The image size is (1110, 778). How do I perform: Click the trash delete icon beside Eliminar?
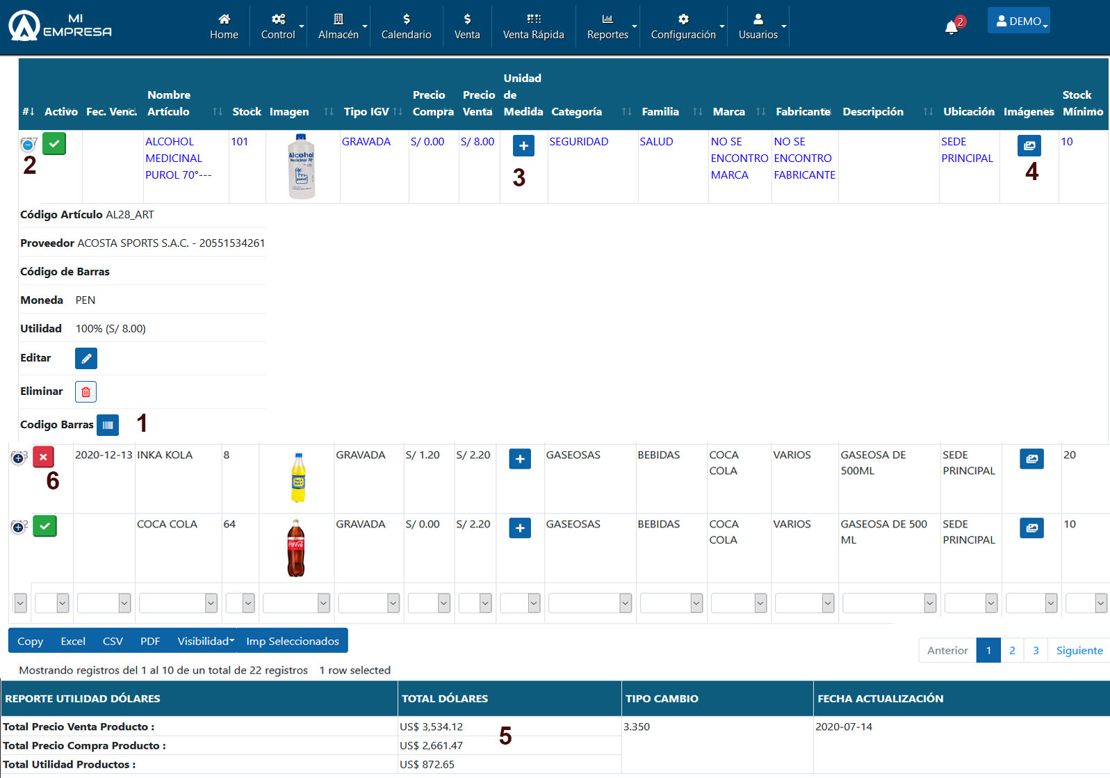tap(85, 392)
